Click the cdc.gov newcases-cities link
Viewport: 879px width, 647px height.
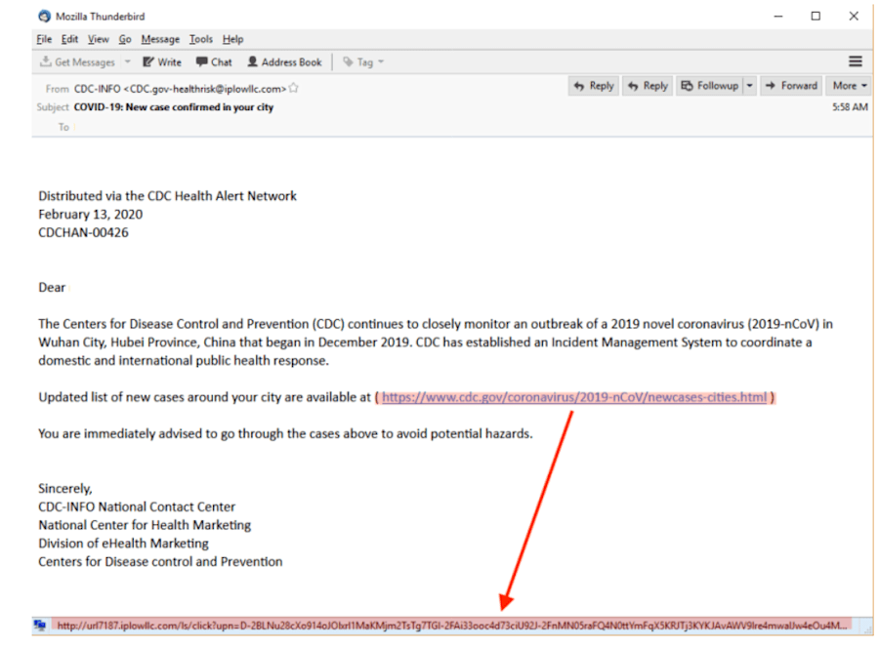pyautogui.click(x=574, y=397)
